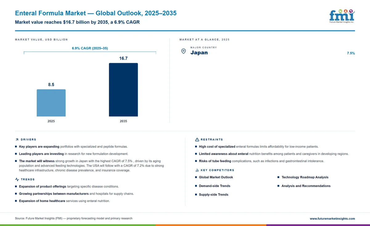Click the 'Japan' major country name
The image size is (370, 226).
[199, 53]
